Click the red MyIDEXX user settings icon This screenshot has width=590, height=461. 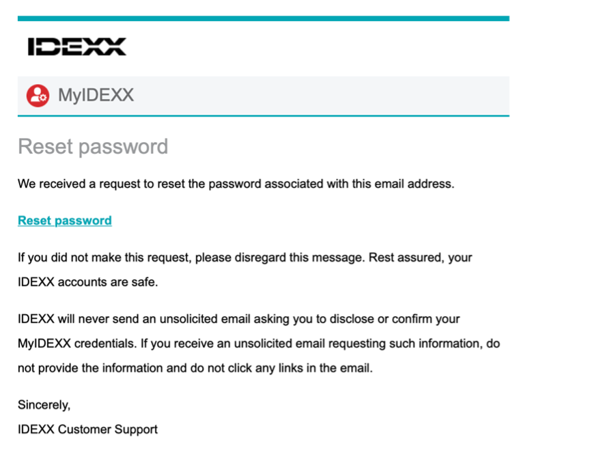(x=38, y=96)
